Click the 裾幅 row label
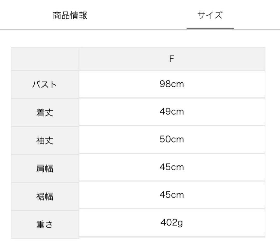 point(45,197)
